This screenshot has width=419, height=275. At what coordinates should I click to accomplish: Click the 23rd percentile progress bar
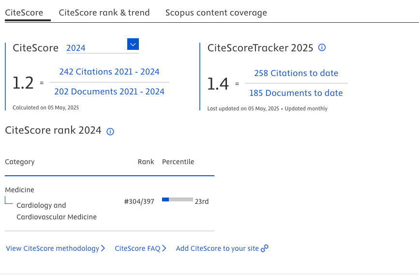[x=178, y=199]
